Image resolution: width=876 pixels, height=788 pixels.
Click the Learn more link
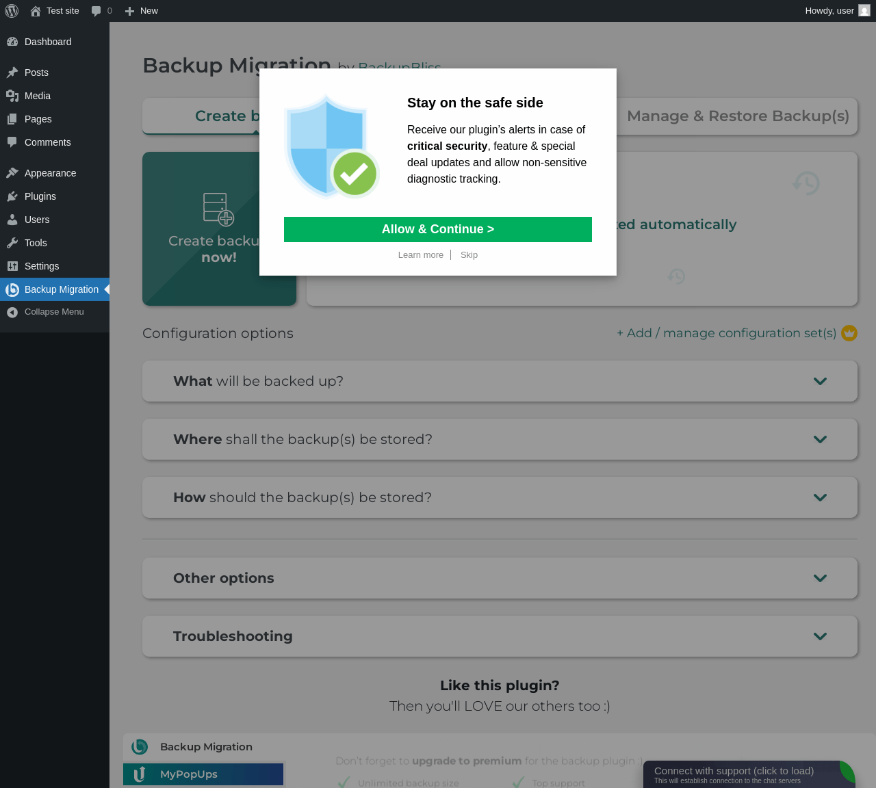421,255
